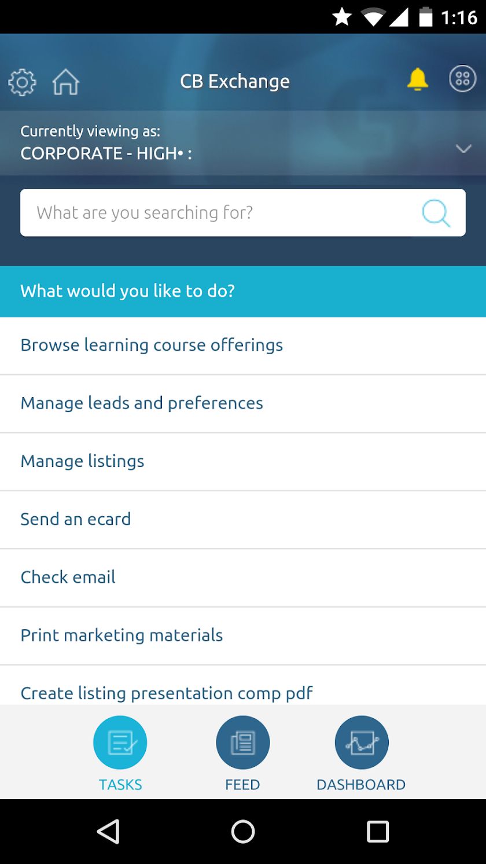This screenshot has height=864, width=486.
Task: Switch to the DASHBOARD tab label
Action: point(361,785)
